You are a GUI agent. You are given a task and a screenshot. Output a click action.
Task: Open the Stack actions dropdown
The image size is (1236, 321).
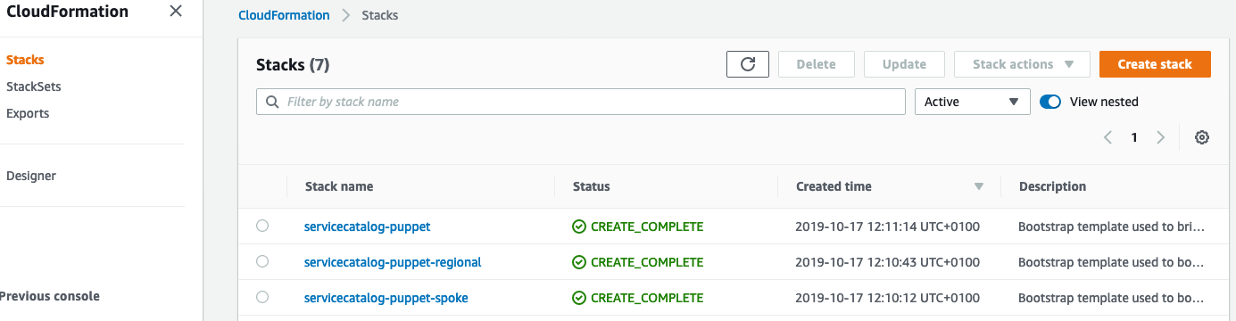pos(1023,64)
